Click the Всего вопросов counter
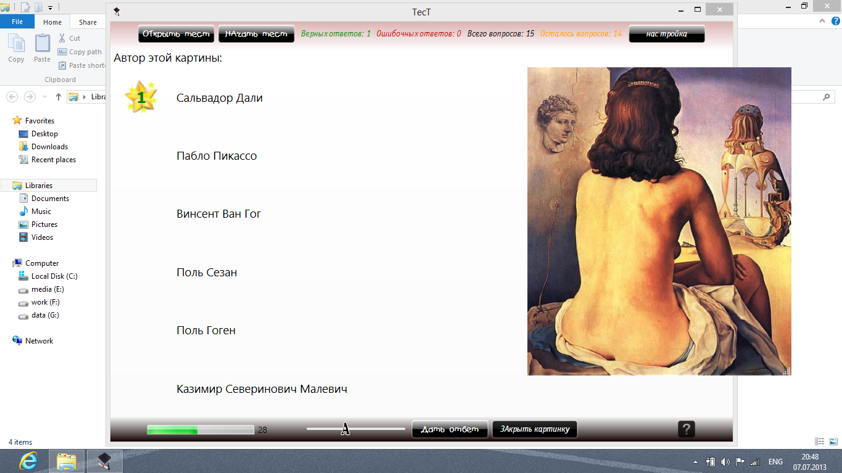 click(501, 34)
